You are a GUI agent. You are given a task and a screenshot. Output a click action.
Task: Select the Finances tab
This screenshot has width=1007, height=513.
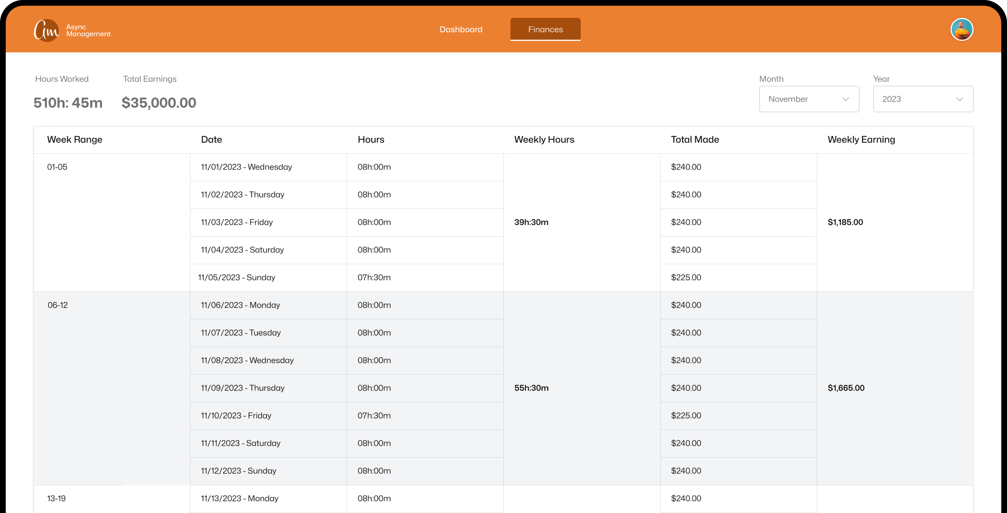click(545, 29)
